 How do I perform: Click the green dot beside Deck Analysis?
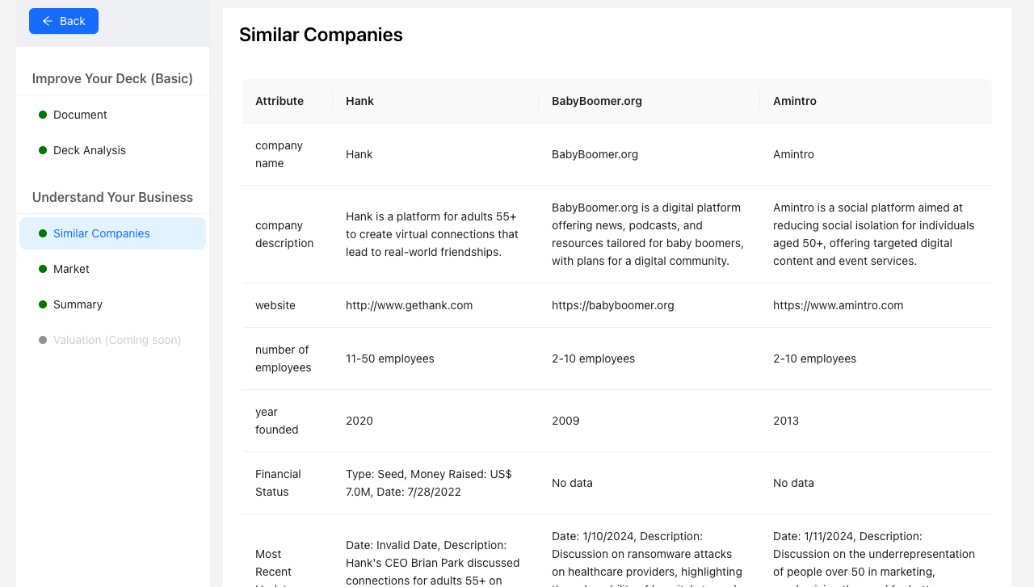point(43,150)
